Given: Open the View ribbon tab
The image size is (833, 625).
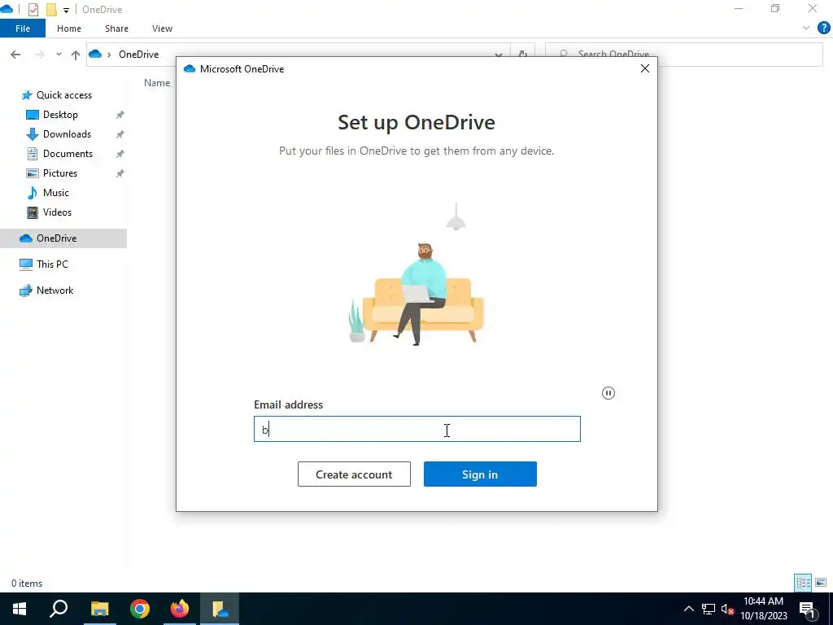Looking at the screenshot, I should point(162,28).
